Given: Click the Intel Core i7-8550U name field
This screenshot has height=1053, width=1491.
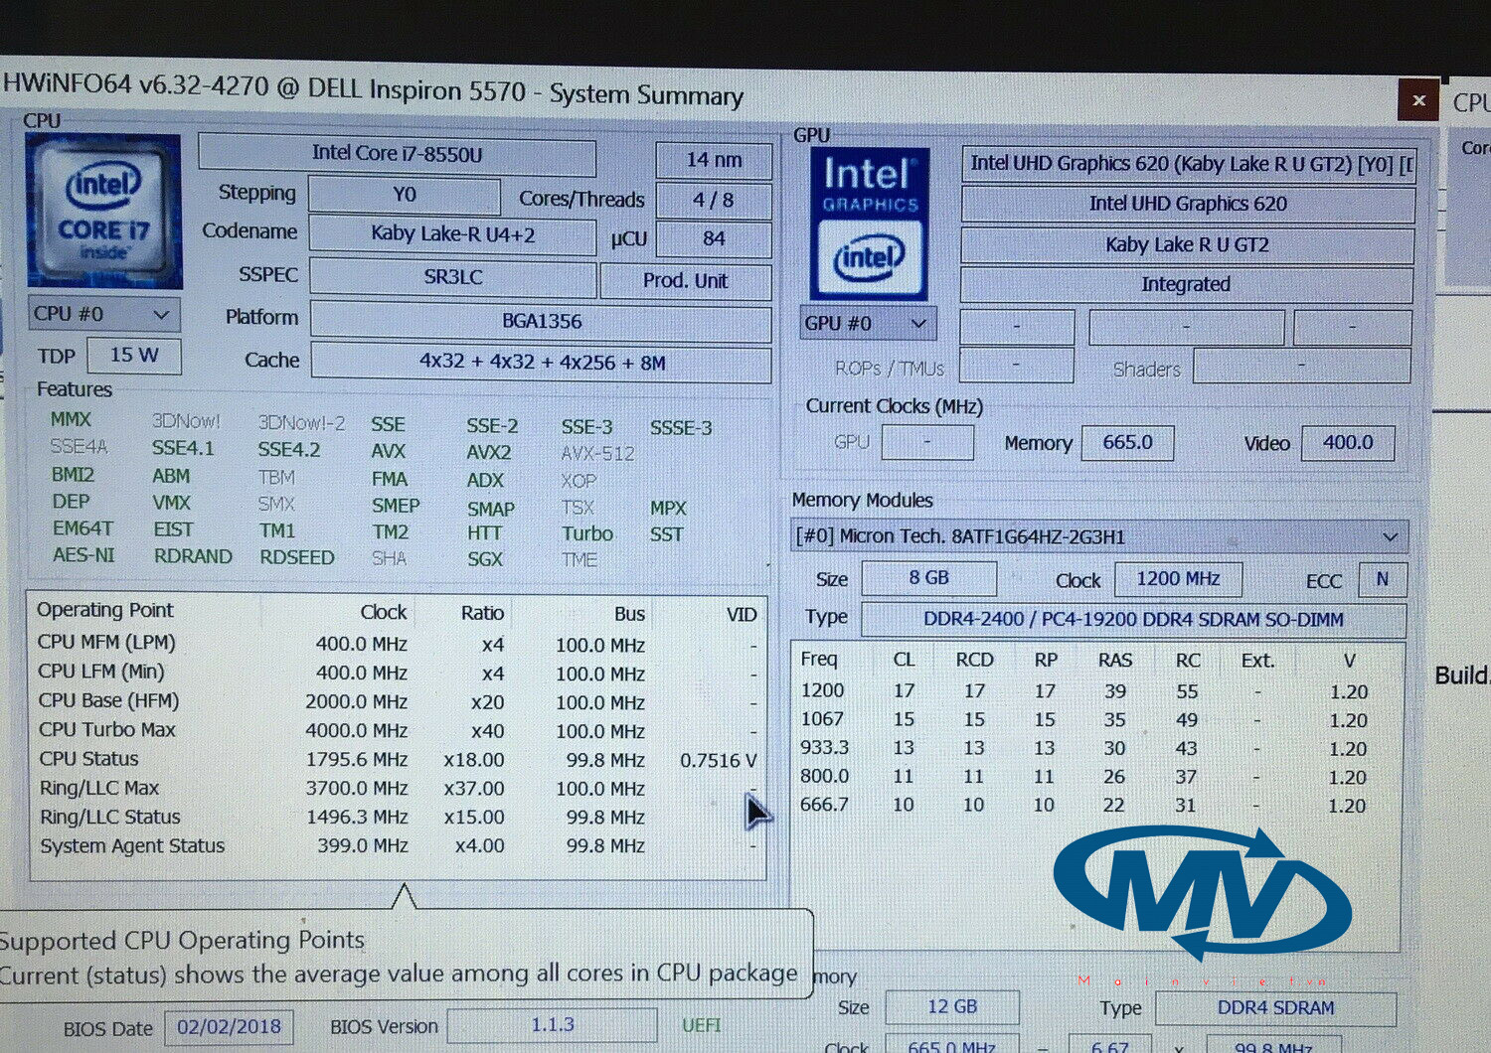Looking at the screenshot, I should (x=397, y=154).
